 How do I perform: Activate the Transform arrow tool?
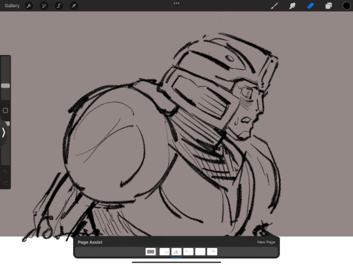74,6
